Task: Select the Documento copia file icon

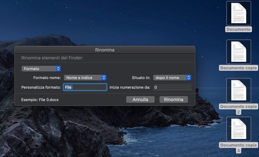Action: [x=239, y=52]
